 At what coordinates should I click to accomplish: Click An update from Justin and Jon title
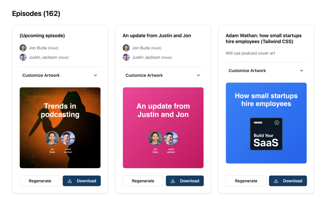(x=157, y=36)
